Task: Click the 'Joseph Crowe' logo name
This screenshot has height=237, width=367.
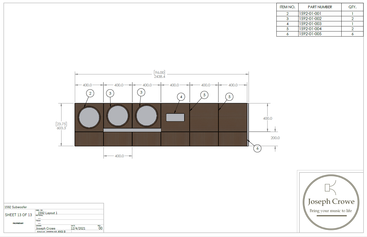Action: (331, 202)
